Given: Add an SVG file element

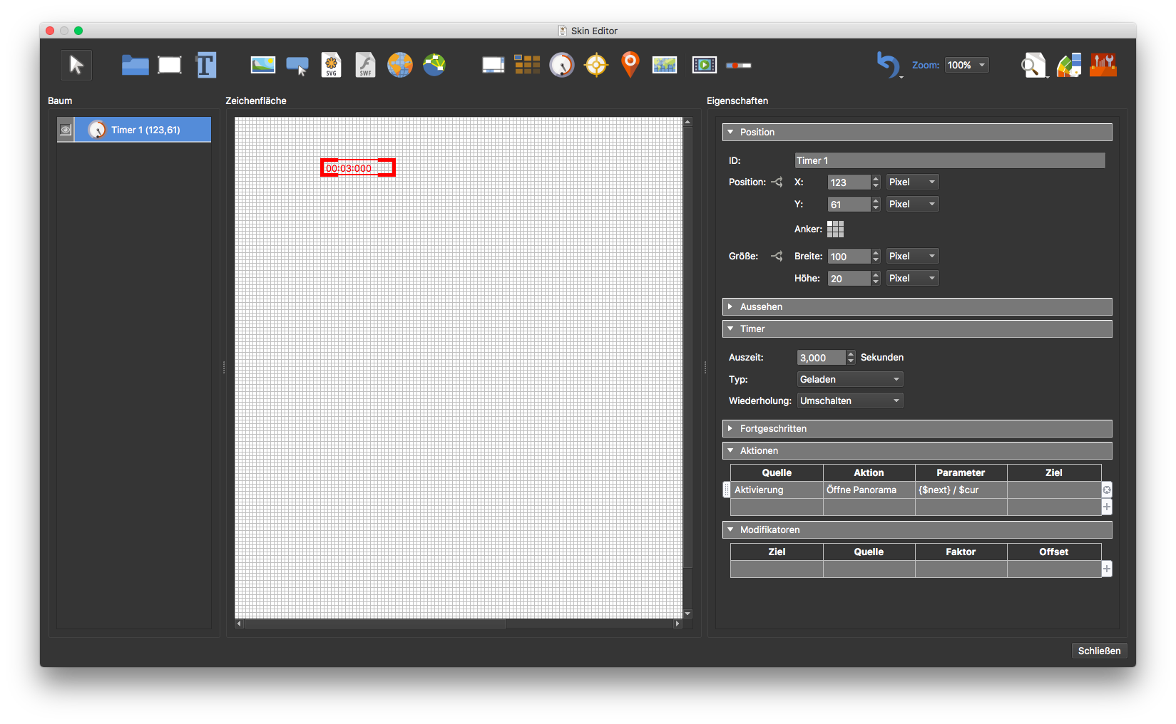Looking at the screenshot, I should click(331, 65).
